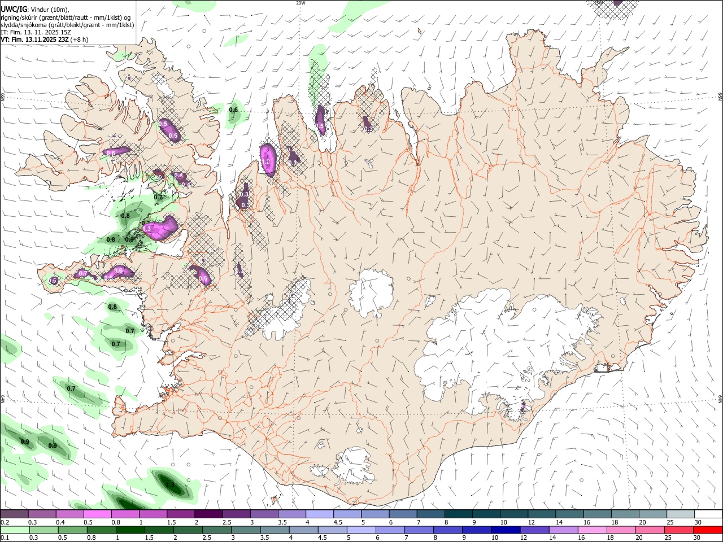Select the '0.1' legend value label
Screen dimensions: 723x542
5,537
